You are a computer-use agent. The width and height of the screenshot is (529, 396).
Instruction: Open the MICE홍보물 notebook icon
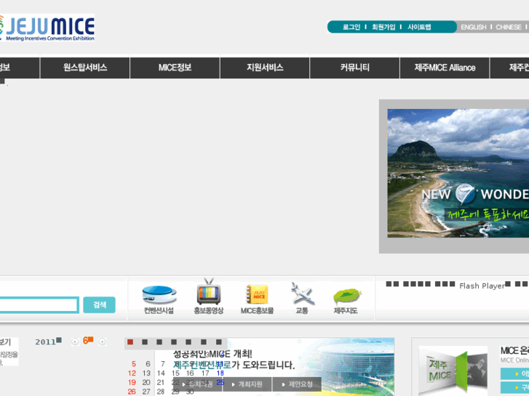click(x=257, y=299)
